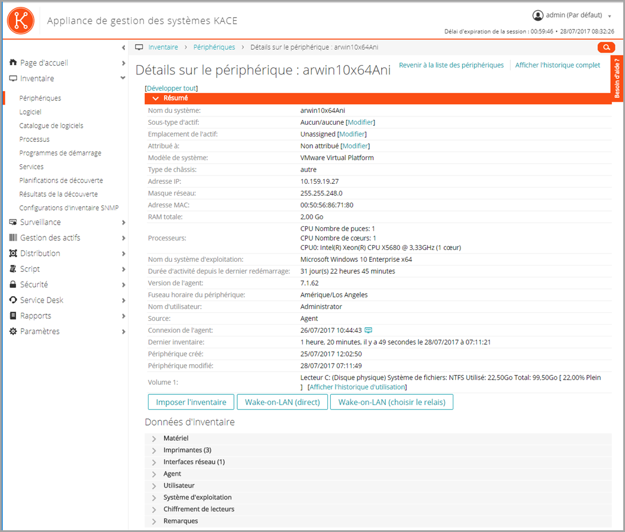Click Afficher l'historique complet link
This screenshot has height=532, width=625.
point(558,65)
